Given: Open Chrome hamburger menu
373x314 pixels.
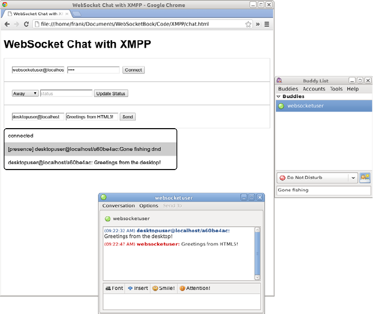Looking at the screenshot, I should [x=267, y=25].
